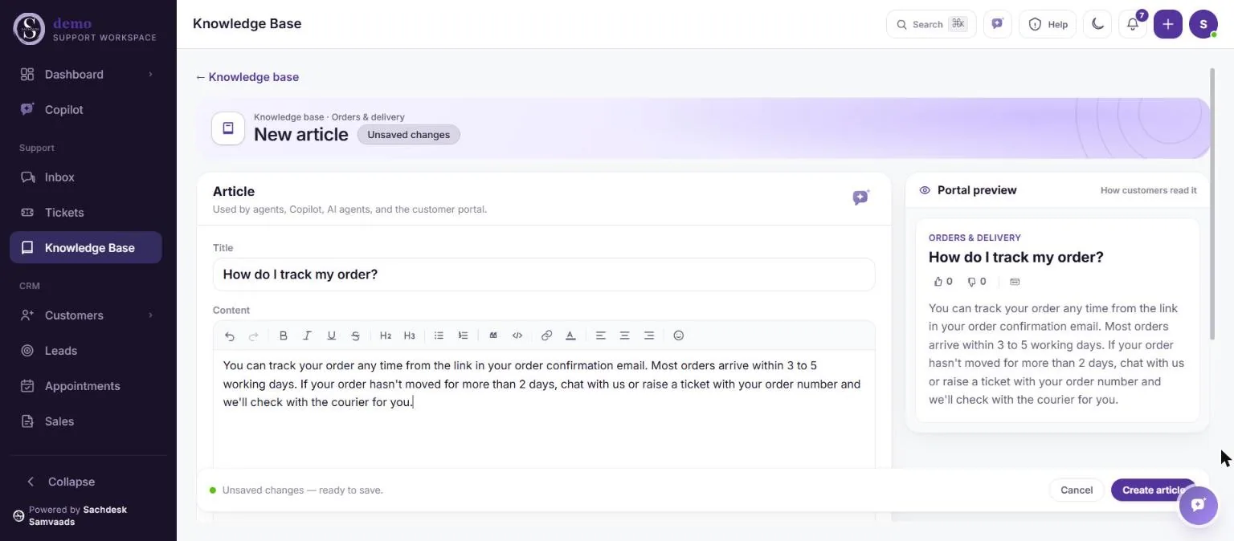Undo the last edit in the editor
The image size is (1234, 541).
pyautogui.click(x=230, y=336)
